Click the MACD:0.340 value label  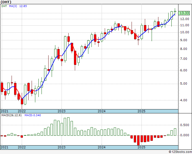[33, 115]
